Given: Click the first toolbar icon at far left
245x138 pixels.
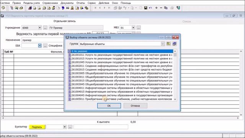Looking at the screenshot, I should click(3, 8).
